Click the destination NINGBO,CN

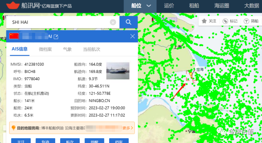pyautogui.click(x=99, y=101)
